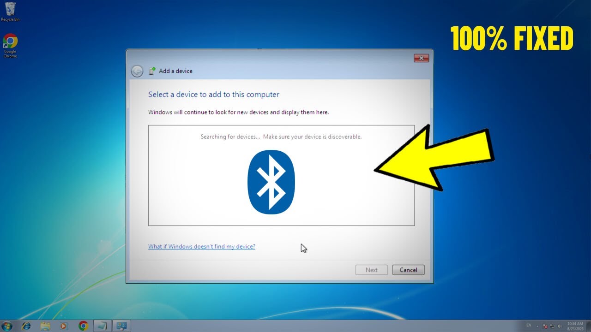Open the Windows Start menu orb
591x332 pixels.
click(7, 326)
